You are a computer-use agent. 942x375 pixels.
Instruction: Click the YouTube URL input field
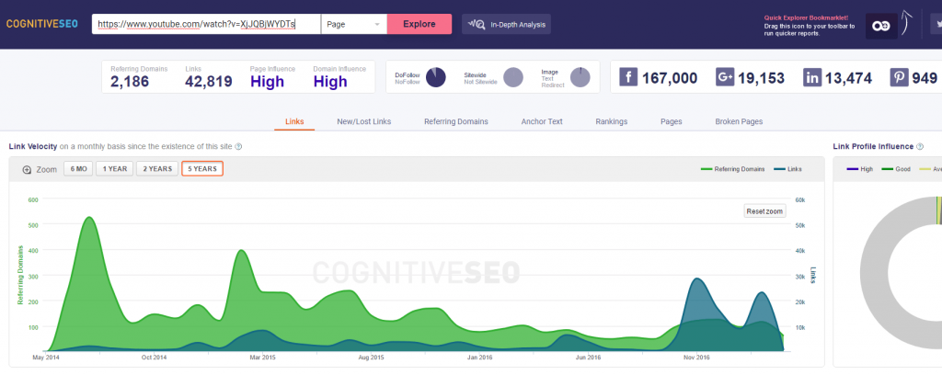[x=206, y=24]
